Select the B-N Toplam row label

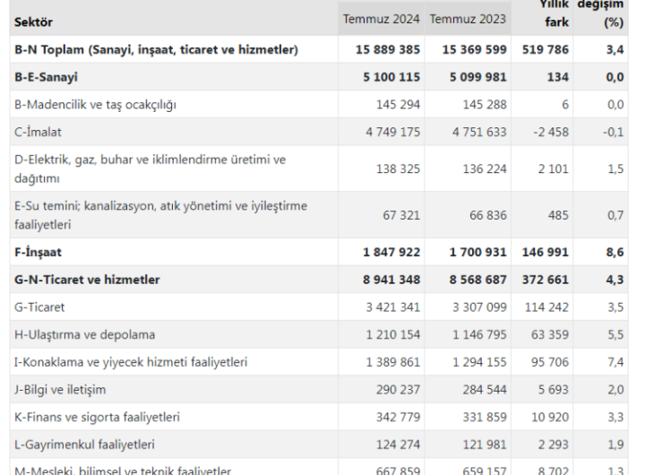click(156, 49)
